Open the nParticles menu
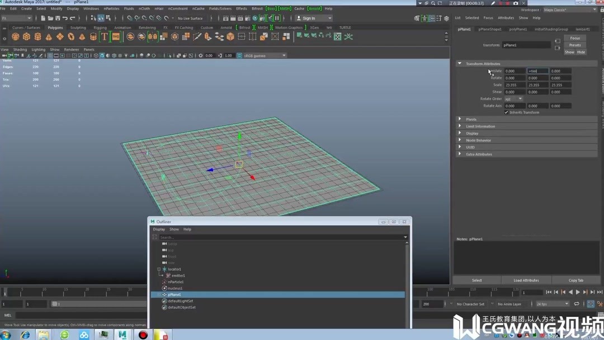604x340 pixels. [112, 9]
